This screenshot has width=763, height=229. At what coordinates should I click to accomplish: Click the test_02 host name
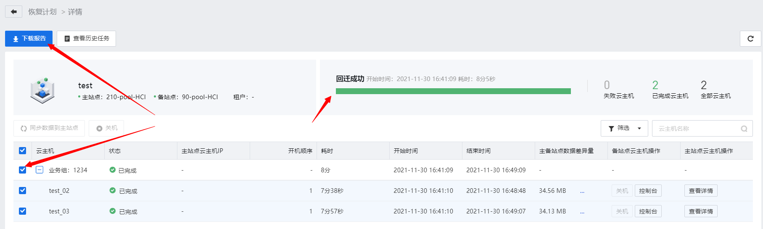pyautogui.click(x=59, y=191)
